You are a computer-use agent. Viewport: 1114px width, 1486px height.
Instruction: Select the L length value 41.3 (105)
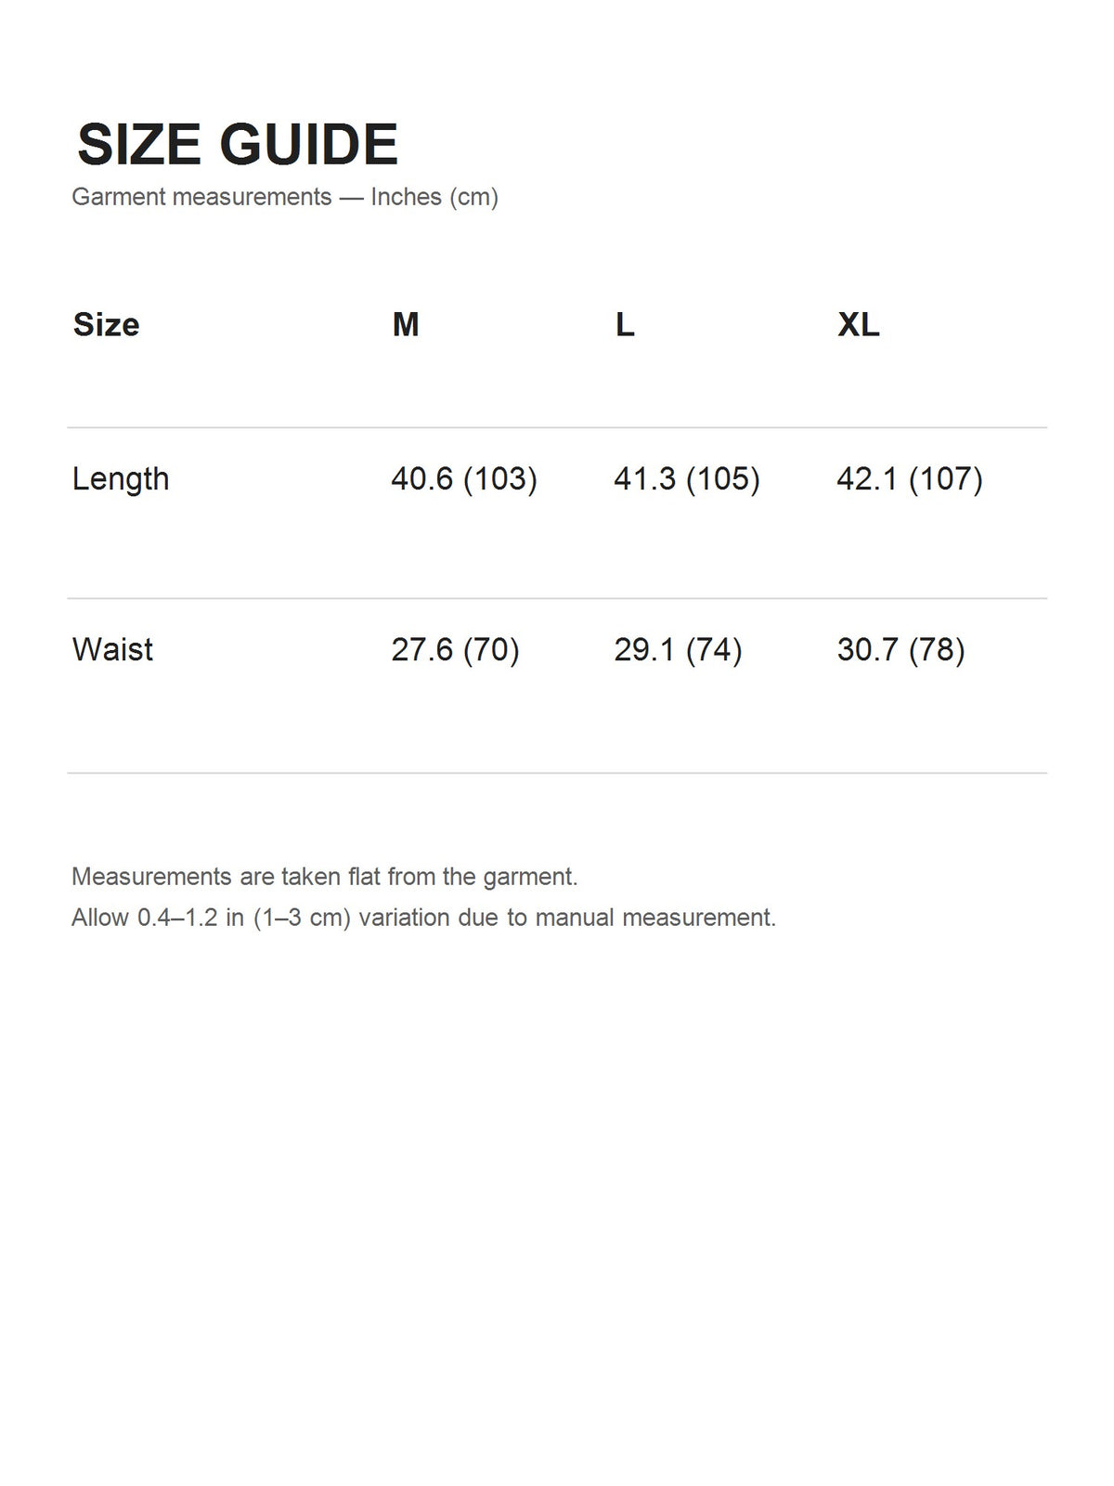click(x=687, y=479)
